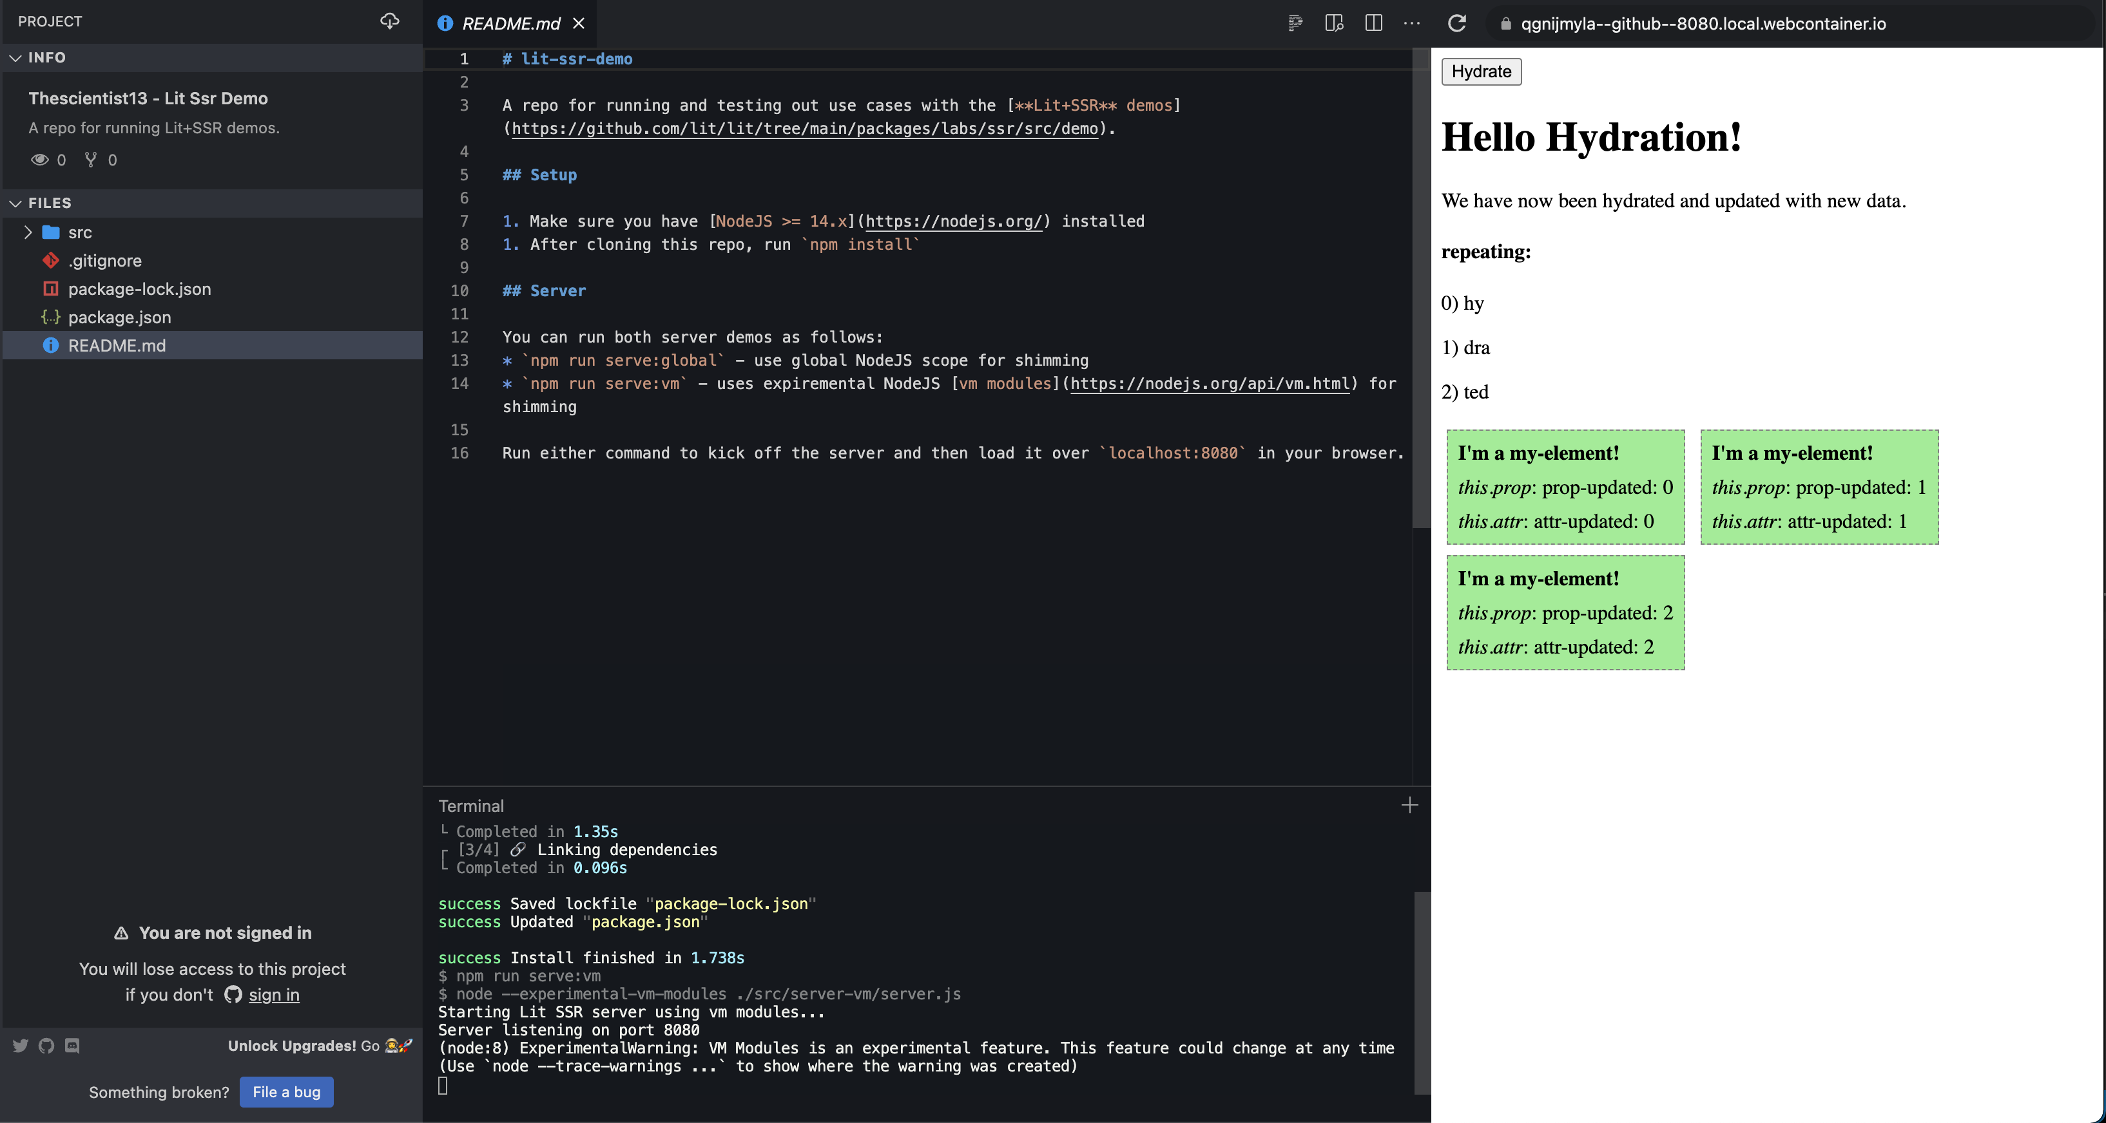
Task: Click the `npm run serve:global` text on line 13
Action: pyautogui.click(x=623, y=360)
